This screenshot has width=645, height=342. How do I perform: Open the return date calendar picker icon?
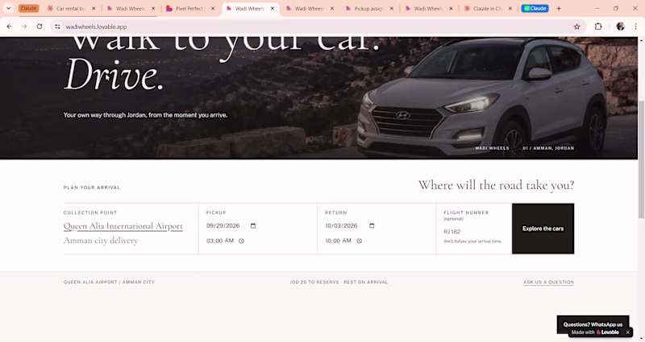[x=372, y=226]
